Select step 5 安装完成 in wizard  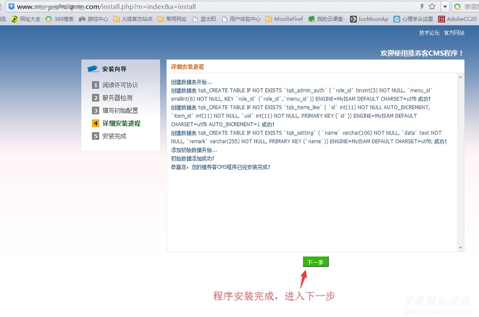pyautogui.click(x=114, y=136)
